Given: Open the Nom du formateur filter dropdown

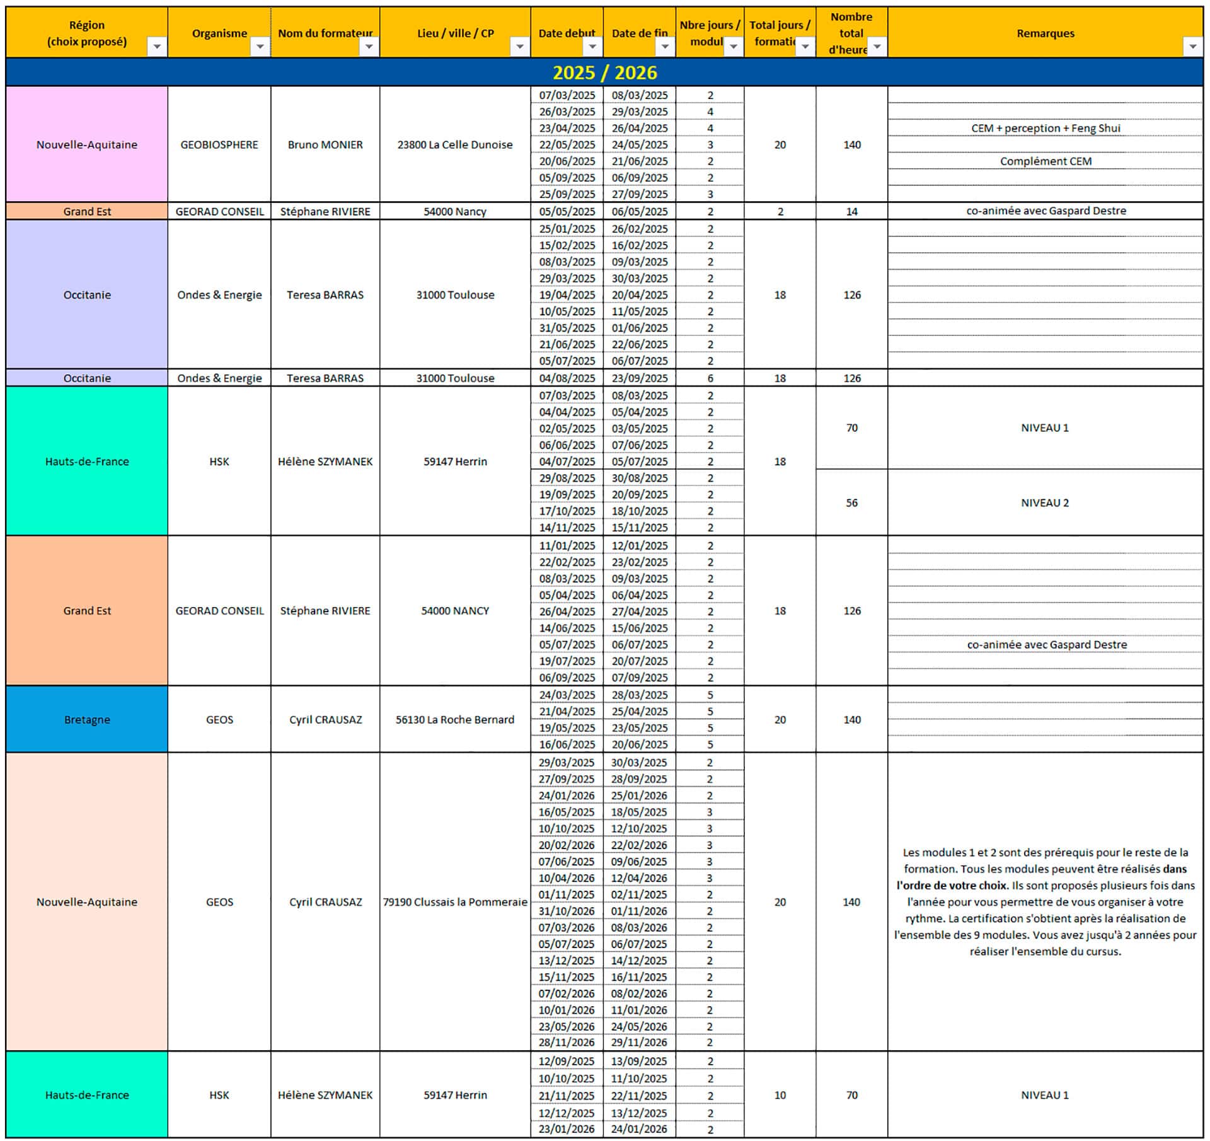Looking at the screenshot, I should [x=369, y=47].
